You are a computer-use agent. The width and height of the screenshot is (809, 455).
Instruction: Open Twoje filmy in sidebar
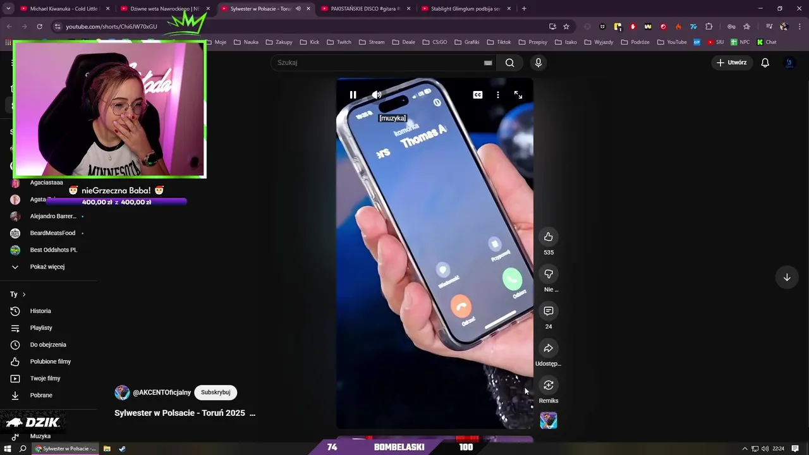[45, 379]
